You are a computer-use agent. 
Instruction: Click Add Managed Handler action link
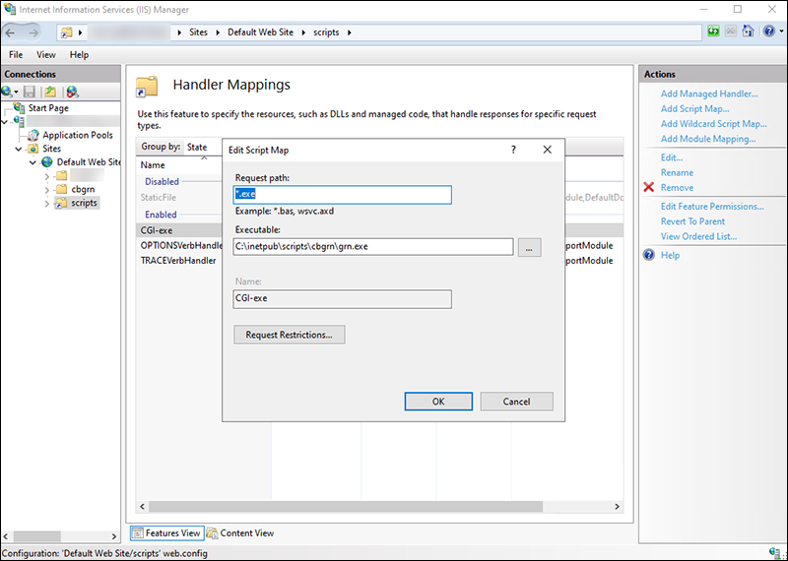[709, 93]
